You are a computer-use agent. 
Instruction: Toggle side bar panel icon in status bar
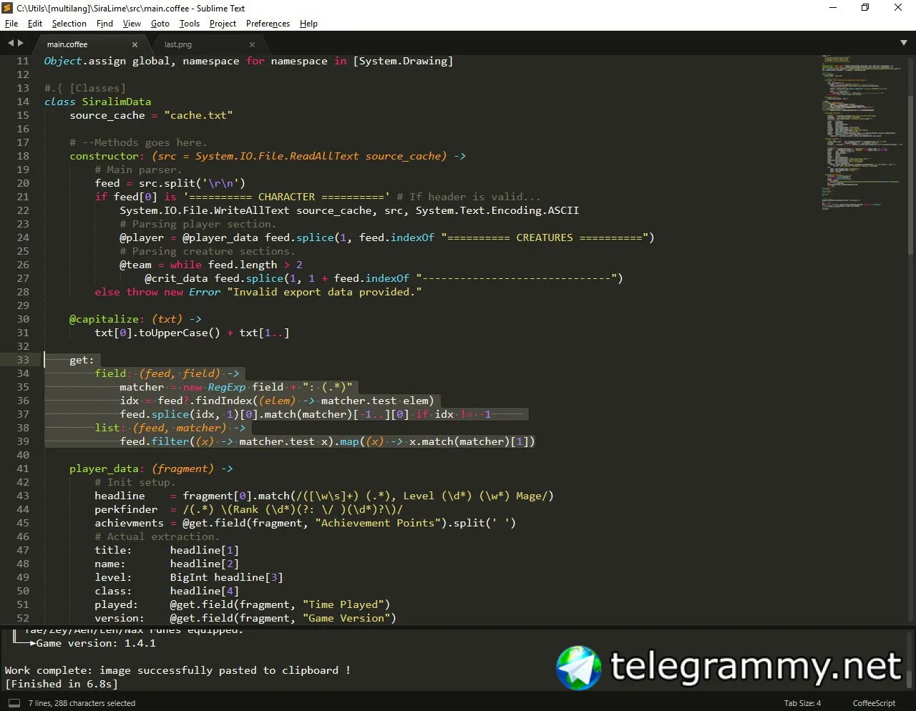14,703
